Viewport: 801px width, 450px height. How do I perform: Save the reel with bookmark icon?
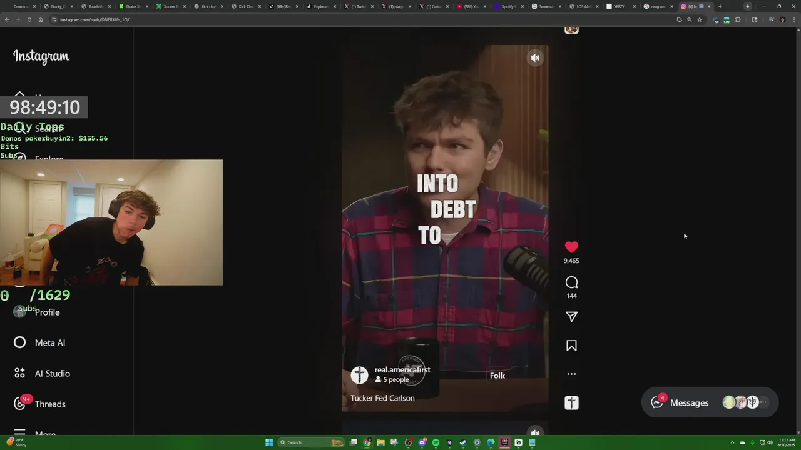pyautogui.click(x=571, y=346)
